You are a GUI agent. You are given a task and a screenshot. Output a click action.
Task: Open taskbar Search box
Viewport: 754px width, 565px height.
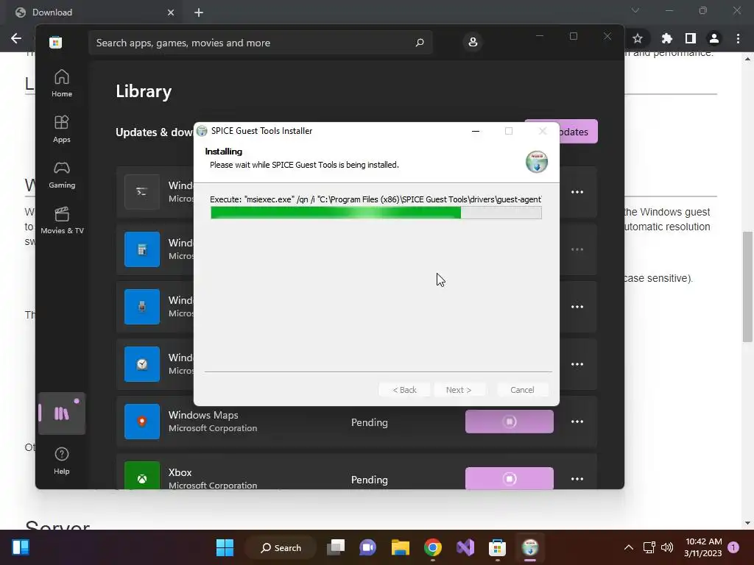click(x=281, y=547)
